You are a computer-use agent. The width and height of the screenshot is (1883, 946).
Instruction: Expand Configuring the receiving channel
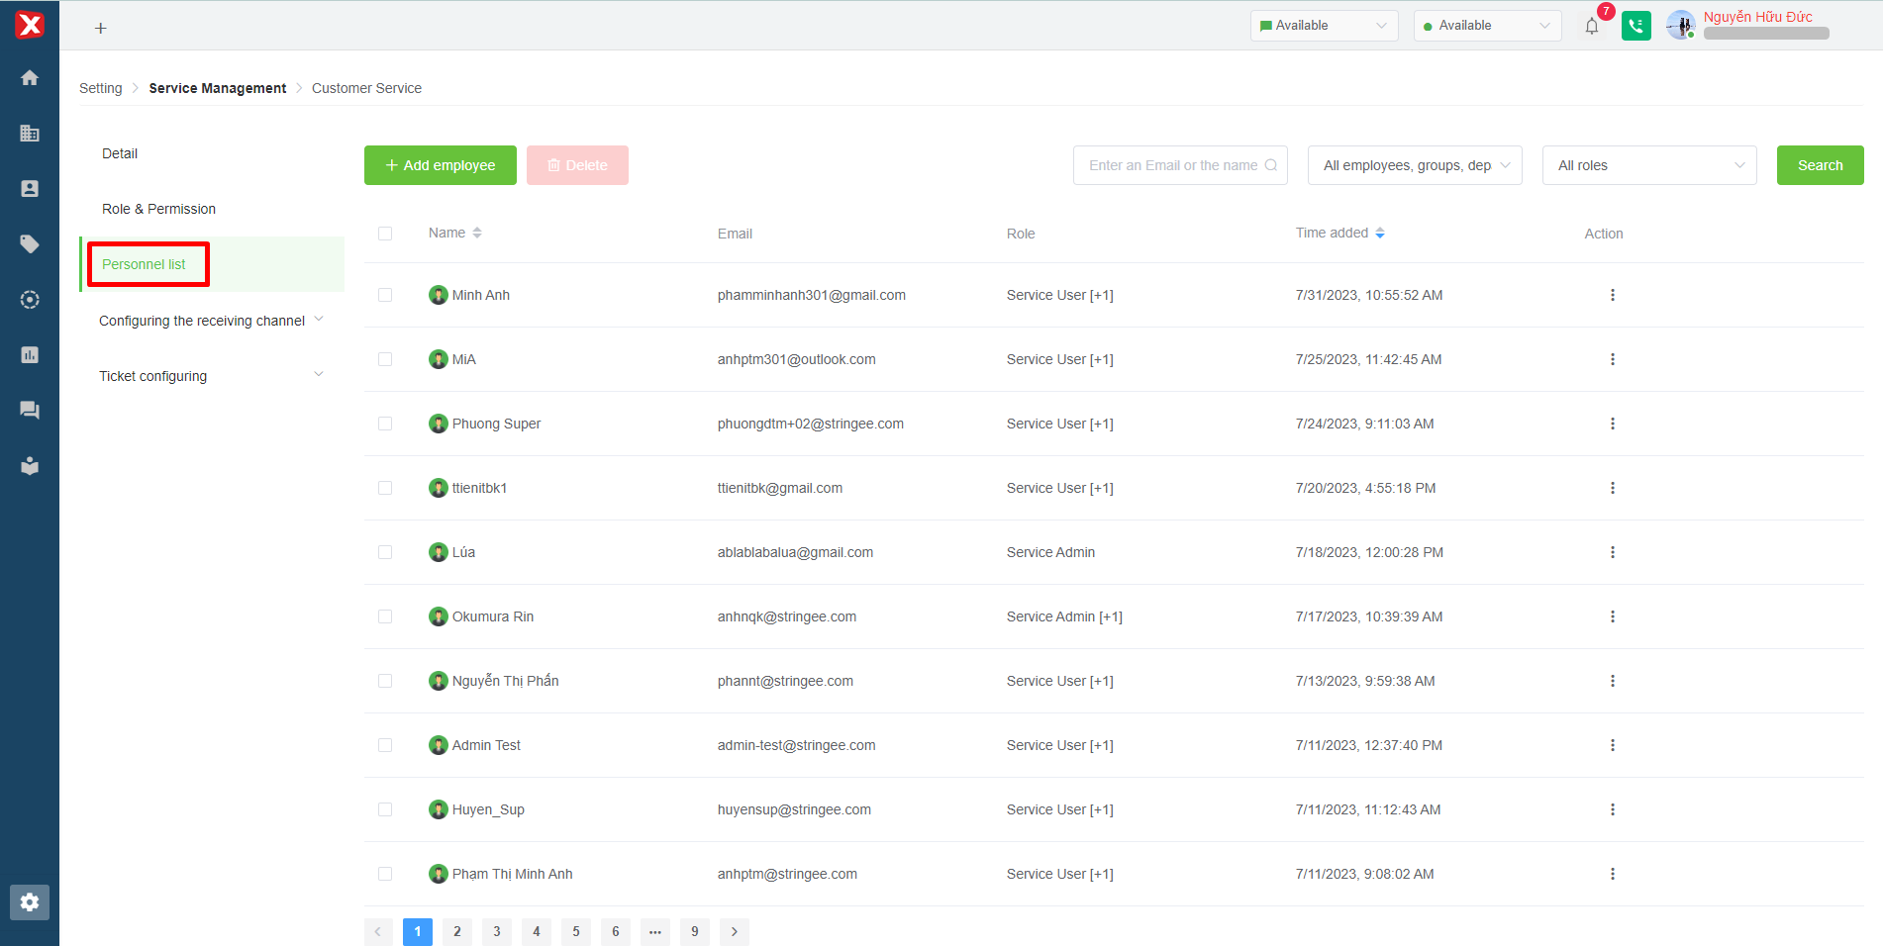[212, 321]
